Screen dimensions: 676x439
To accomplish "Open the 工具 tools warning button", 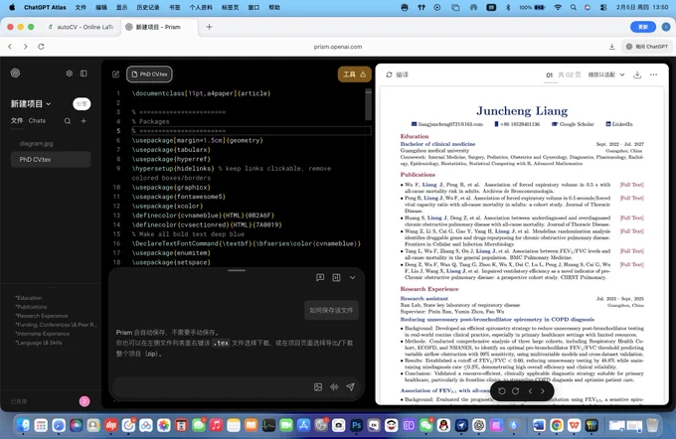I will click(x=354, y=74).
